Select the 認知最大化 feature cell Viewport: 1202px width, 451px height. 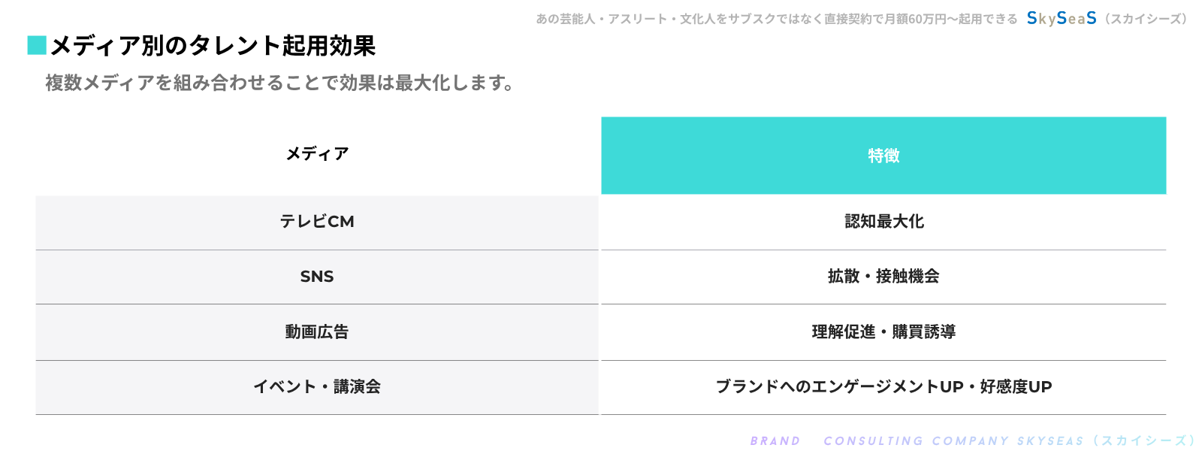883,222
